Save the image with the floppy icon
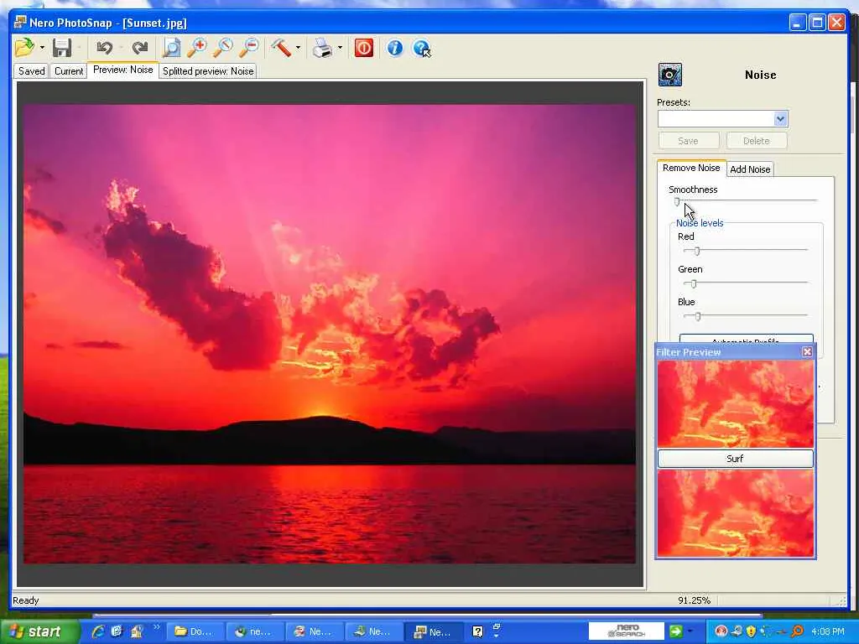The width and height of the screenshot is (859, 644). coord(62,48)
